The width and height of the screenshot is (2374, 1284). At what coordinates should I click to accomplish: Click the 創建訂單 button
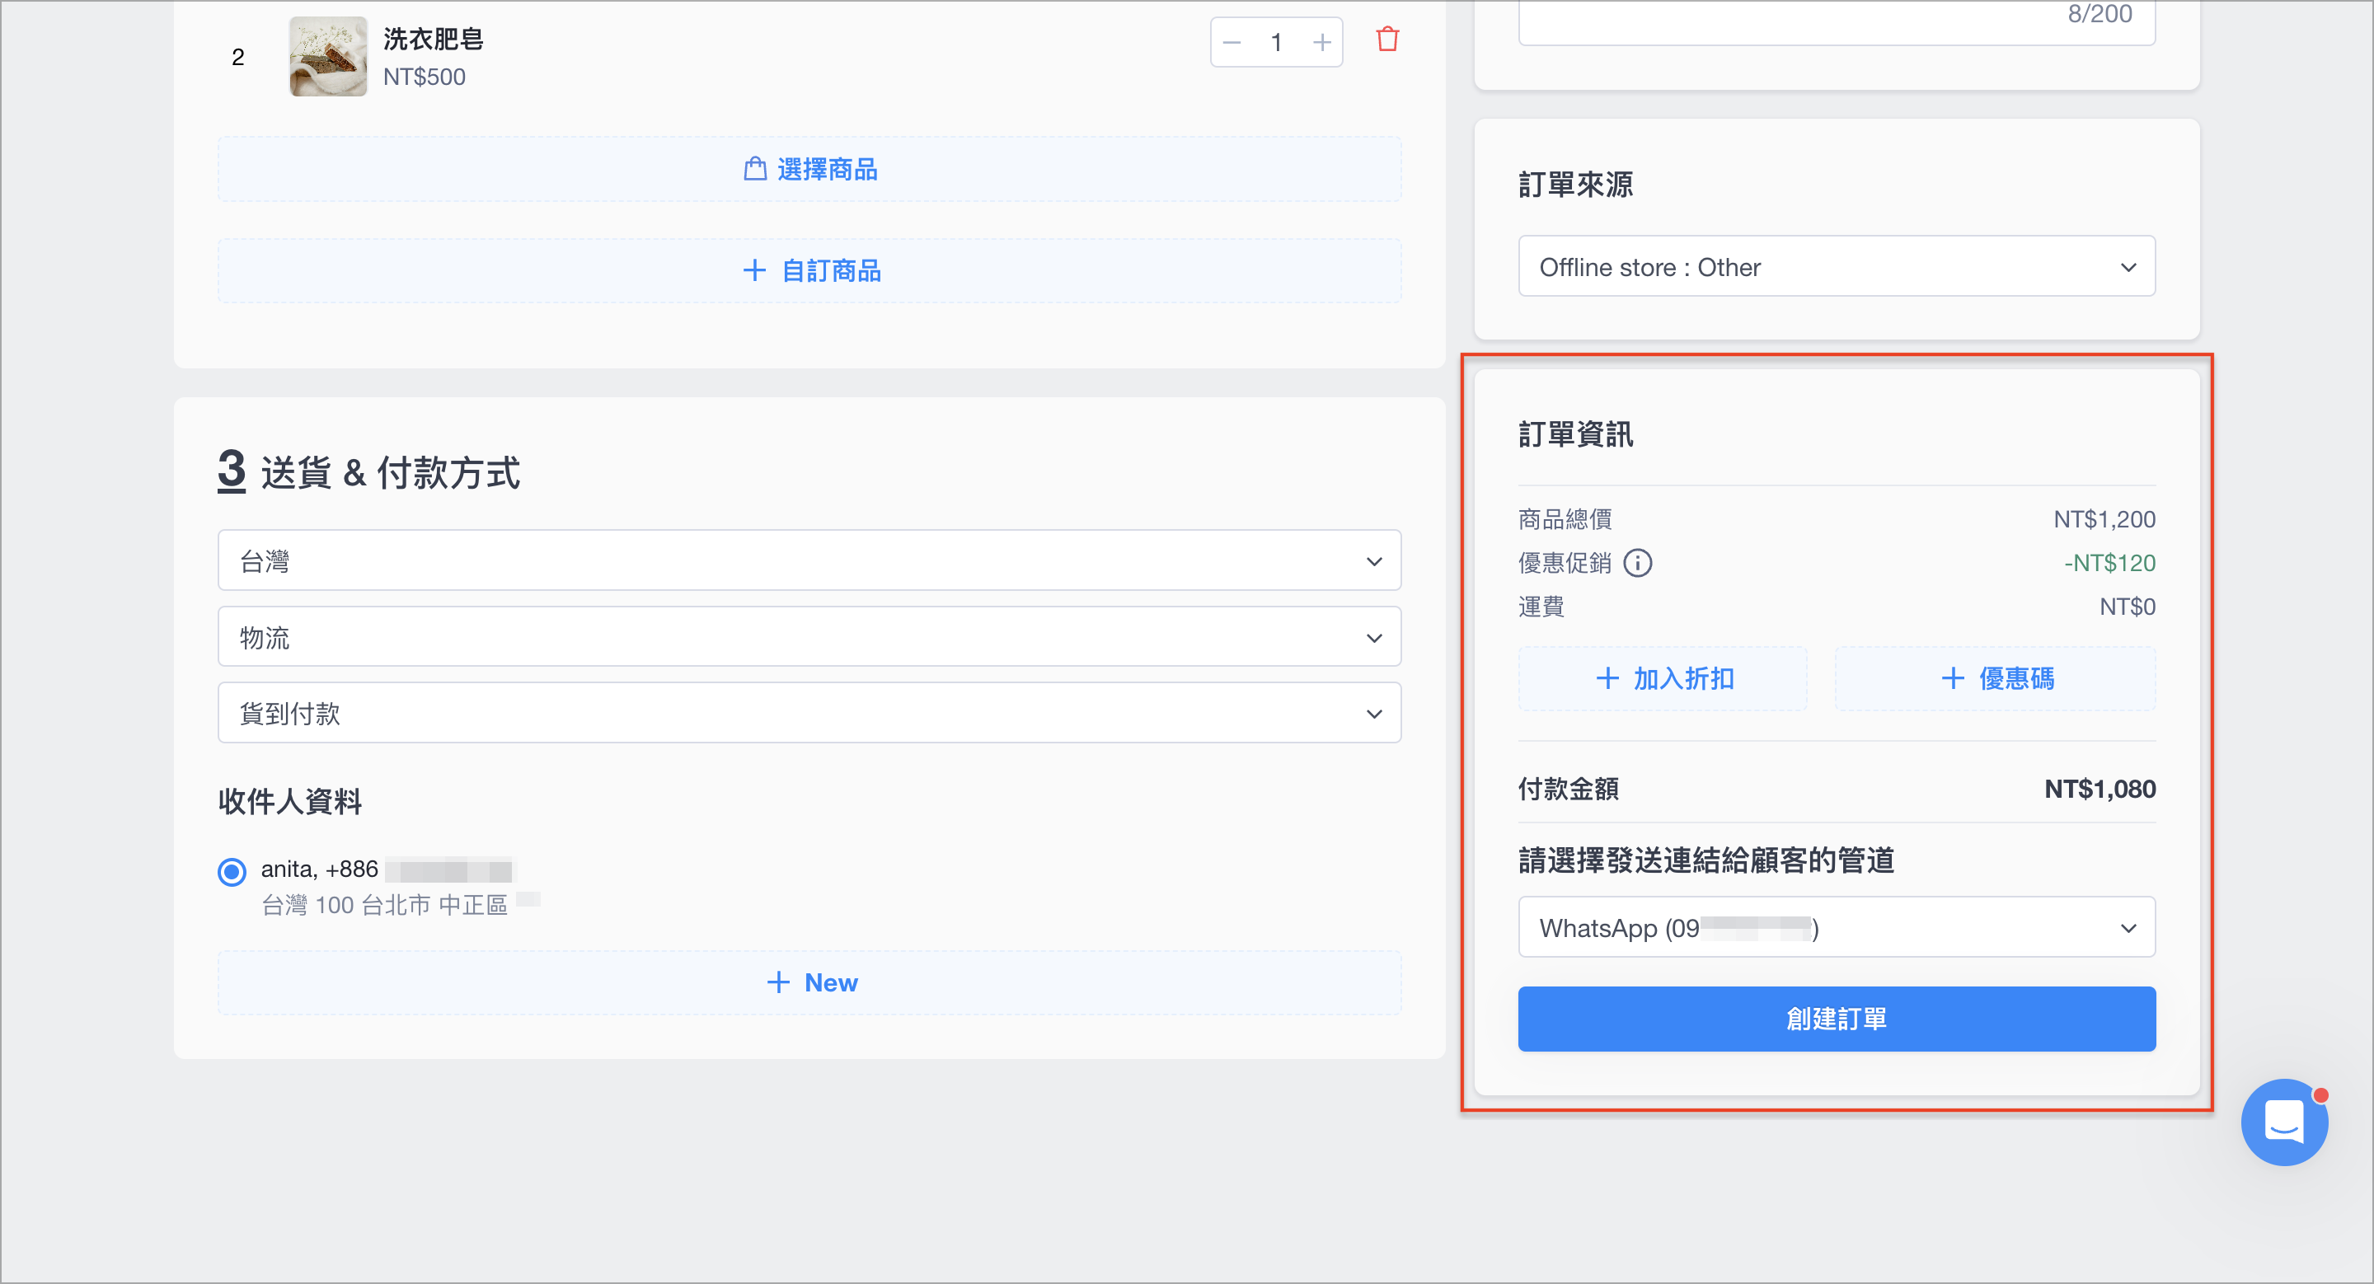1836,1019
